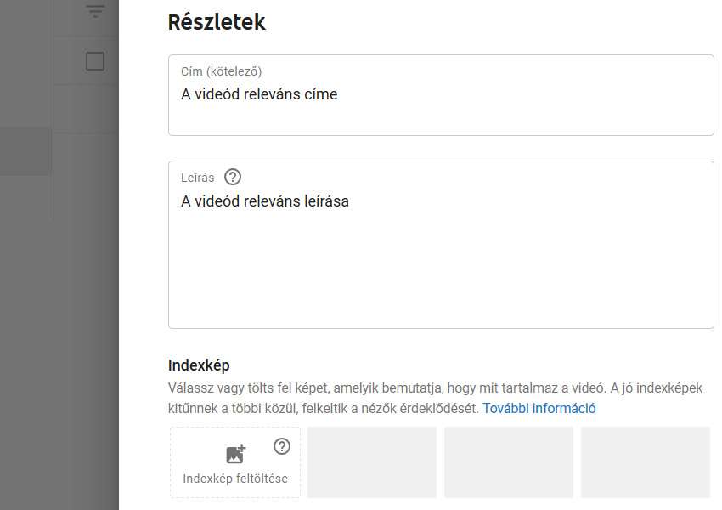Open the help icon in thumbnail upload box
The width and height of the screenshot is (722, 510).
pos(282,446)
